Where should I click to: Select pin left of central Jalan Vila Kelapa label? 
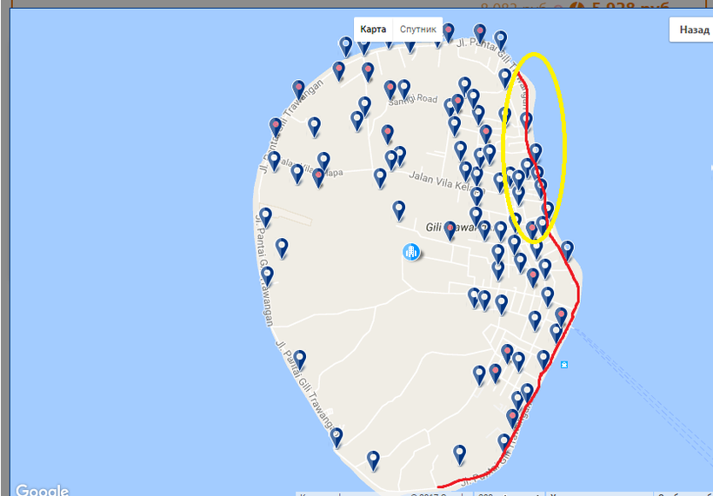380,177
